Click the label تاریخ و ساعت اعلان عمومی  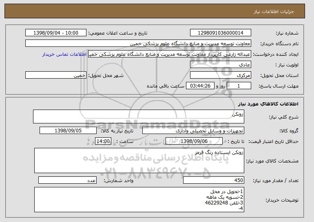(x=118, y=33)
